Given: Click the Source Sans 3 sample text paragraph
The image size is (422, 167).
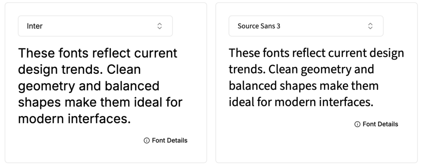Looking at the screenshot, I should coord(316,78).
